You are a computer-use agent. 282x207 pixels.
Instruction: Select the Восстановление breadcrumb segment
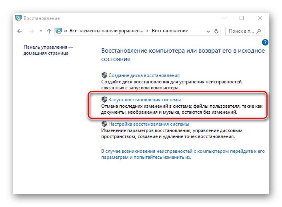click(170, 31)
